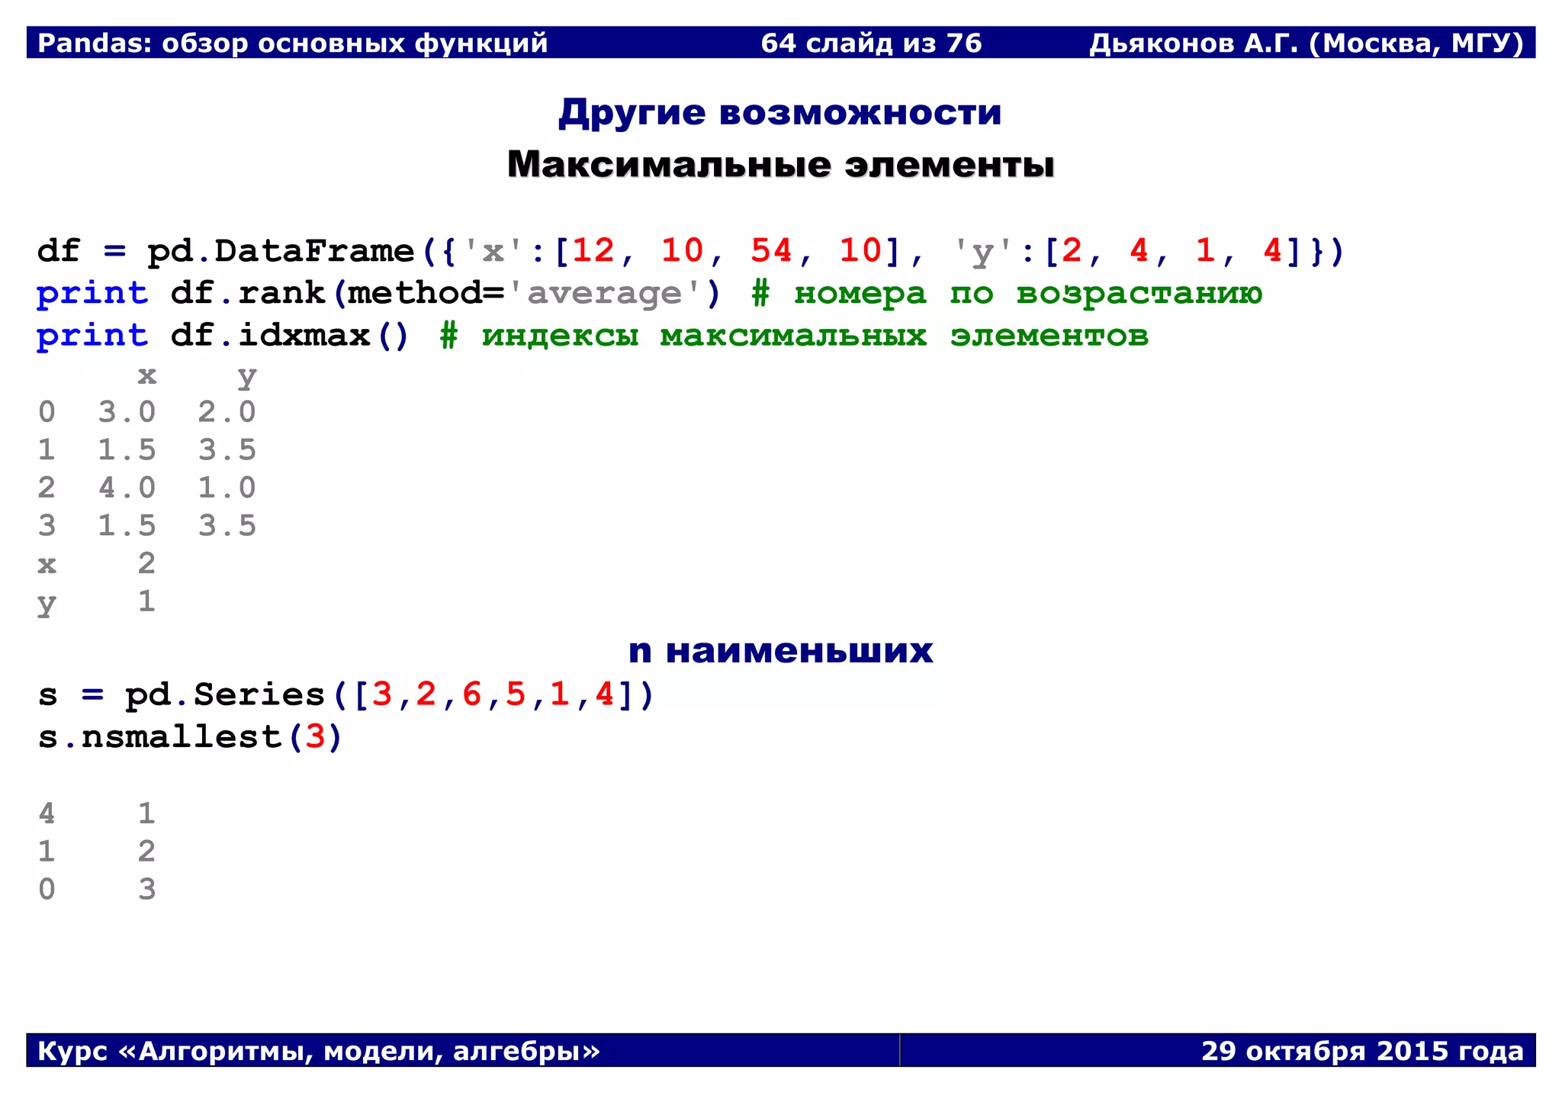The image size is (1562, 1105).
Task: Click the code "df.rank(method='average')"
Action: 445,294
